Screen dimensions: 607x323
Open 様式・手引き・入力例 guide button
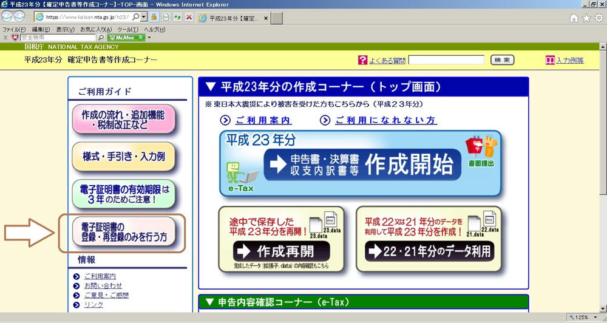[x=123, y=157]
